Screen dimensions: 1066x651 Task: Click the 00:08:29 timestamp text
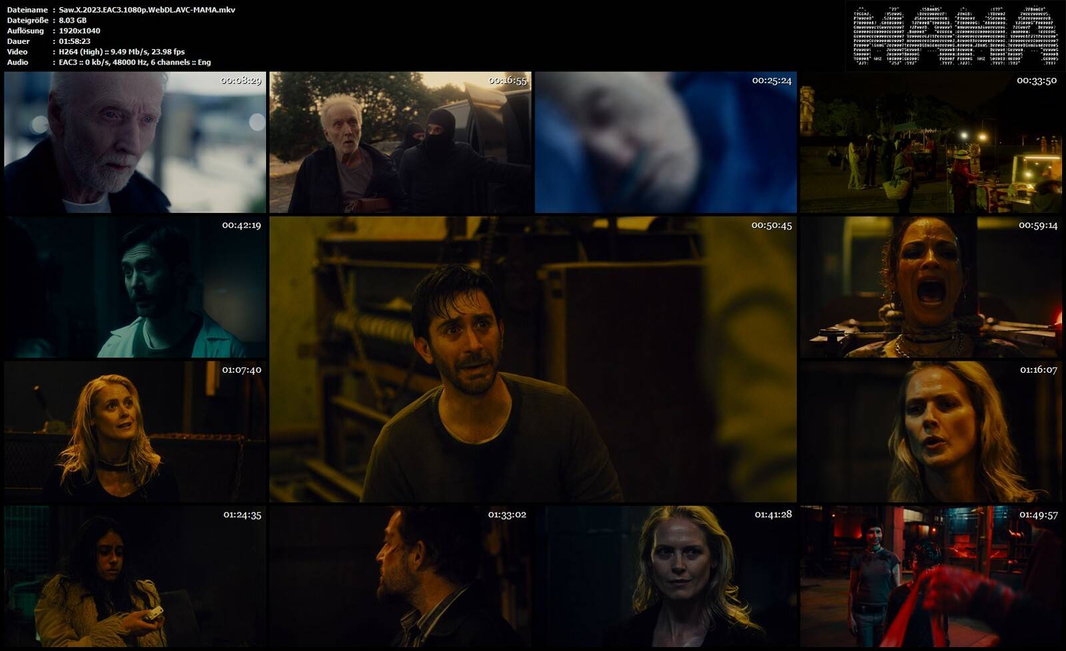[241, 81]
